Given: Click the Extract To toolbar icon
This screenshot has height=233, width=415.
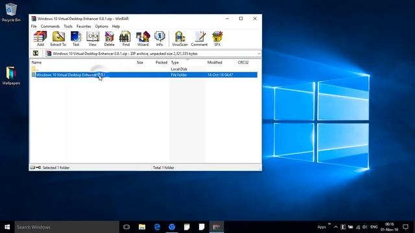Looking at the screenshot, I should pyautogui.click(x=58, y=39).
